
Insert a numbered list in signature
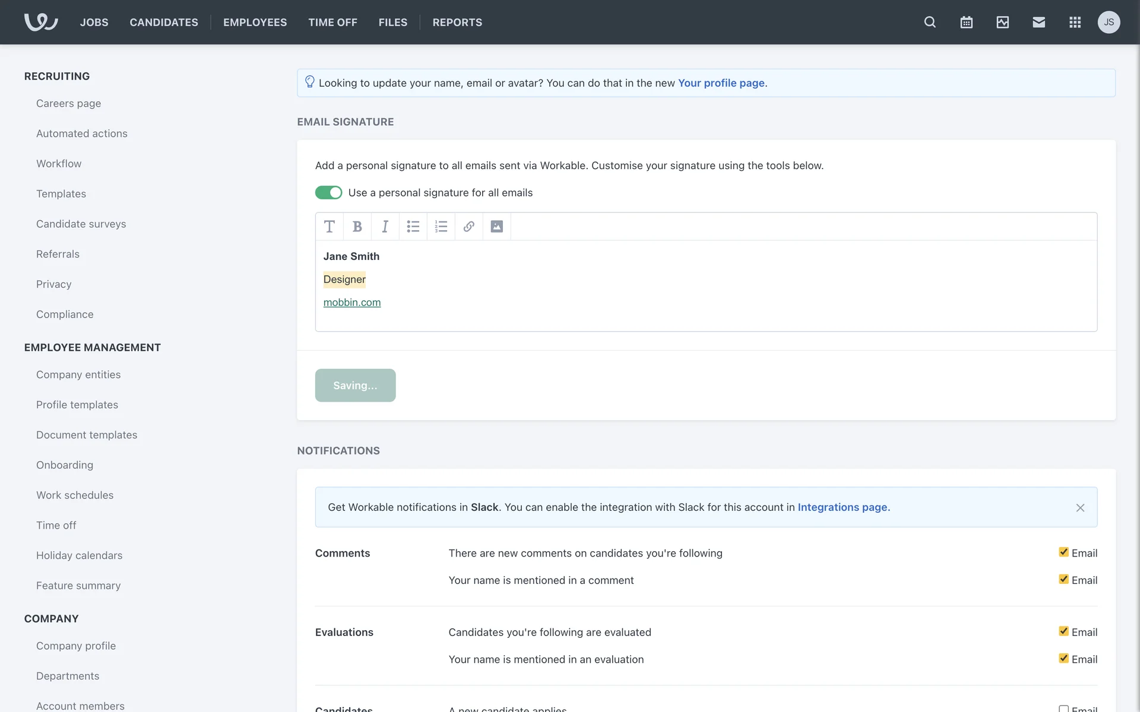pyautogui.click(x=441, y=227)
